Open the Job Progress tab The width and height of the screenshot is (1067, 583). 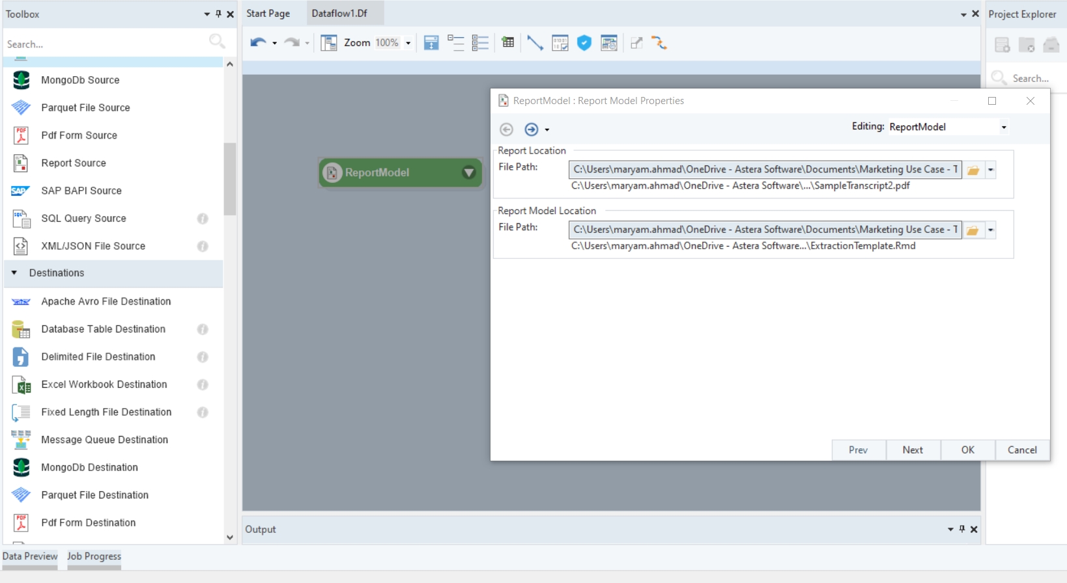point(94,556)
